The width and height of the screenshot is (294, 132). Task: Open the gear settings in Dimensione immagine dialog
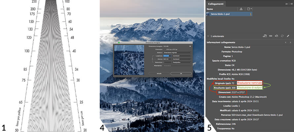[190, 46]
